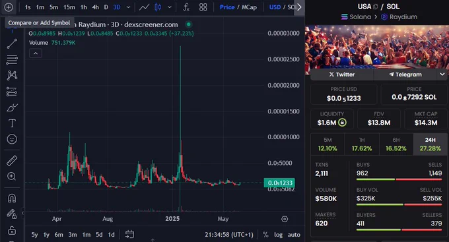The image size is (449, 242).
Task: Select the pattern drawing tool
Action: [12, 75]
